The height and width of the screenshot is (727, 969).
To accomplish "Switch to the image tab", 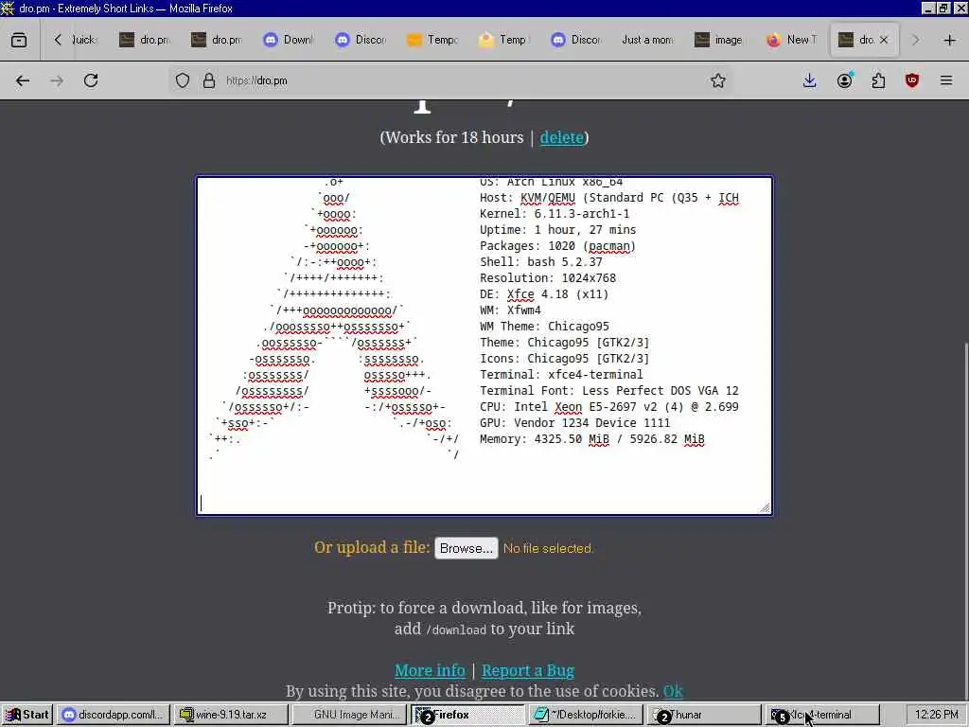I will (720, 40).
